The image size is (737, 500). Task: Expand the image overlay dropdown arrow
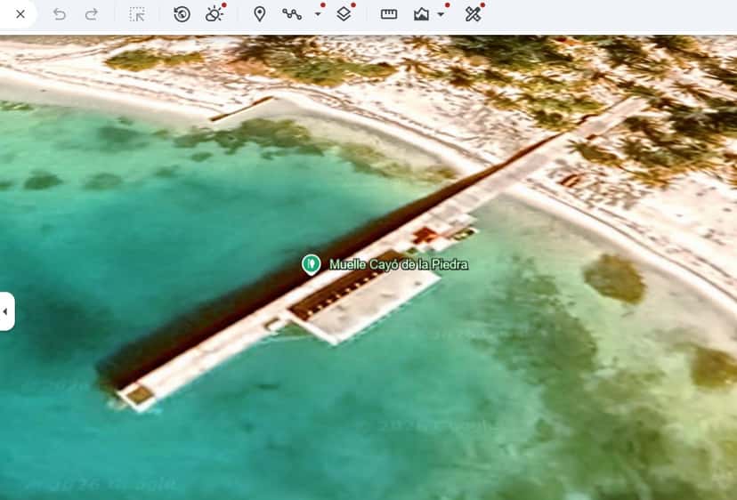(441, 14)
